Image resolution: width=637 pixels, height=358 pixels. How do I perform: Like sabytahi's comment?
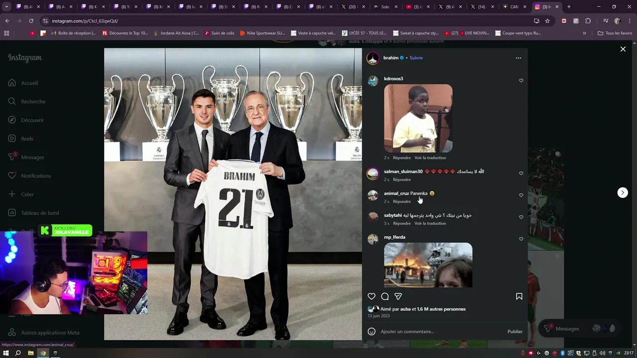point(521,217)
